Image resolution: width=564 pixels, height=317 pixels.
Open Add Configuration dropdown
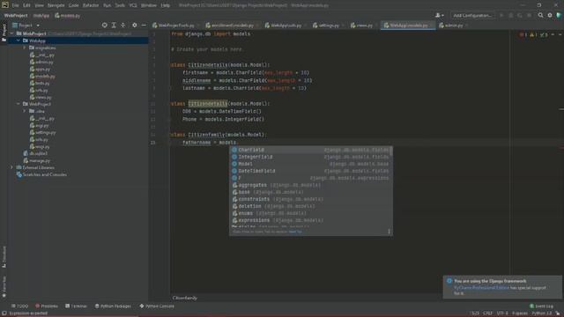click(472, 16)
